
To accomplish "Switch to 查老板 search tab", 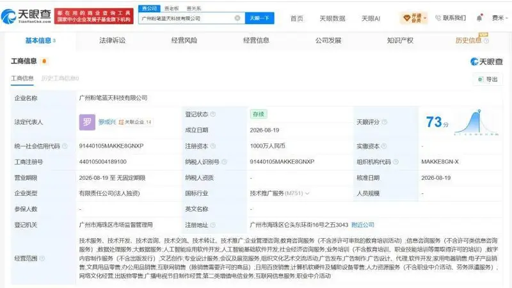I will point(172,8).
